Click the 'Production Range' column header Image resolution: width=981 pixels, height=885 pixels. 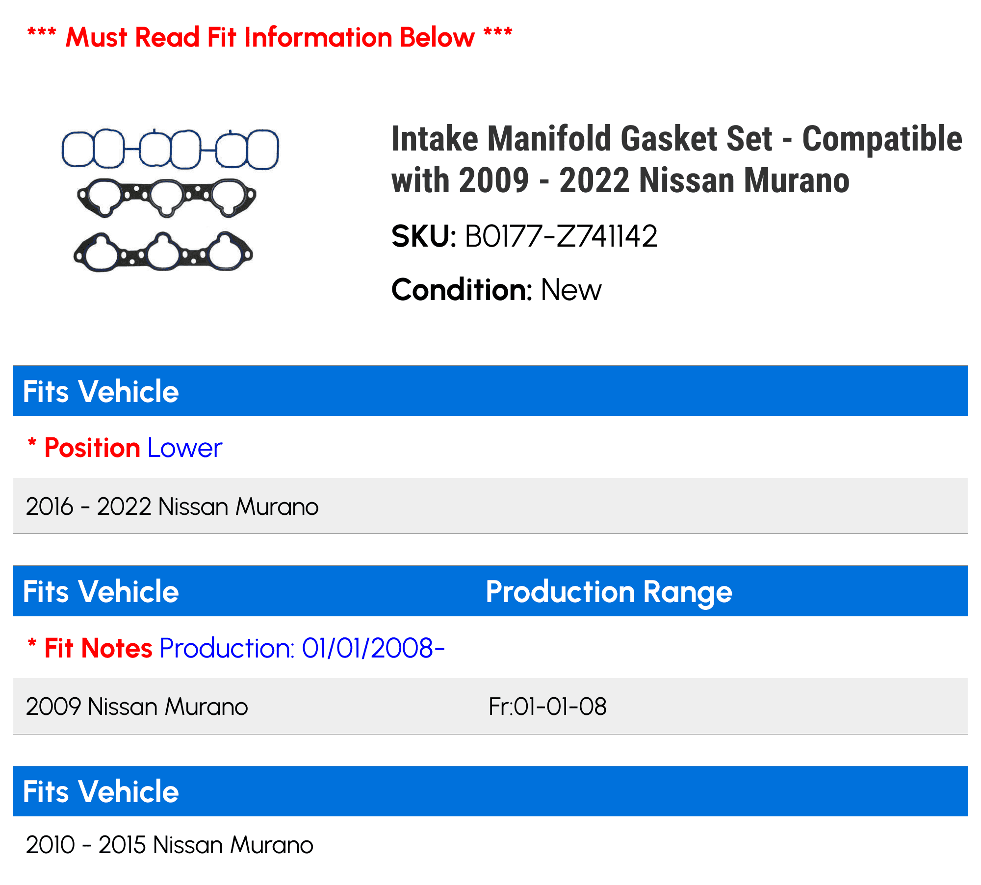(x=609, y=592)
